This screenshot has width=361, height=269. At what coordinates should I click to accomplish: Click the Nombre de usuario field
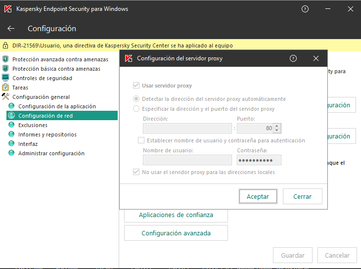pyautogui.click(x=187, y=160)
